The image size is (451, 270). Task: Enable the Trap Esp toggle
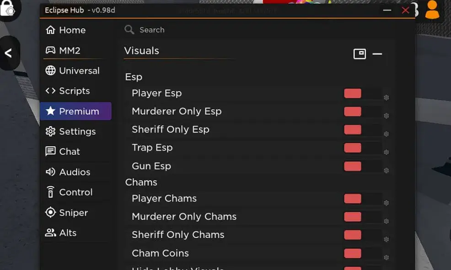pyautogui.click(x=363, y=148)
